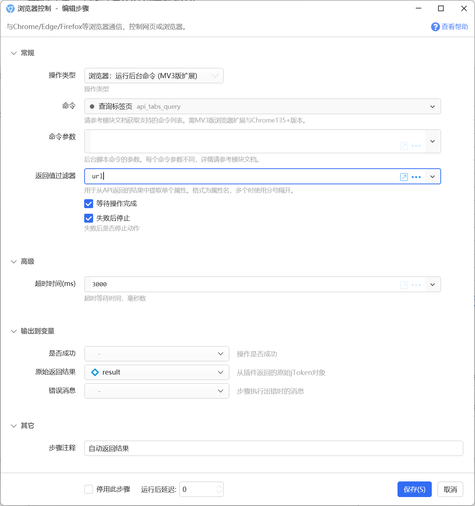Click the expand editor icon in 超时时间 field
475x506 pixels.
(x=404, y=285)
